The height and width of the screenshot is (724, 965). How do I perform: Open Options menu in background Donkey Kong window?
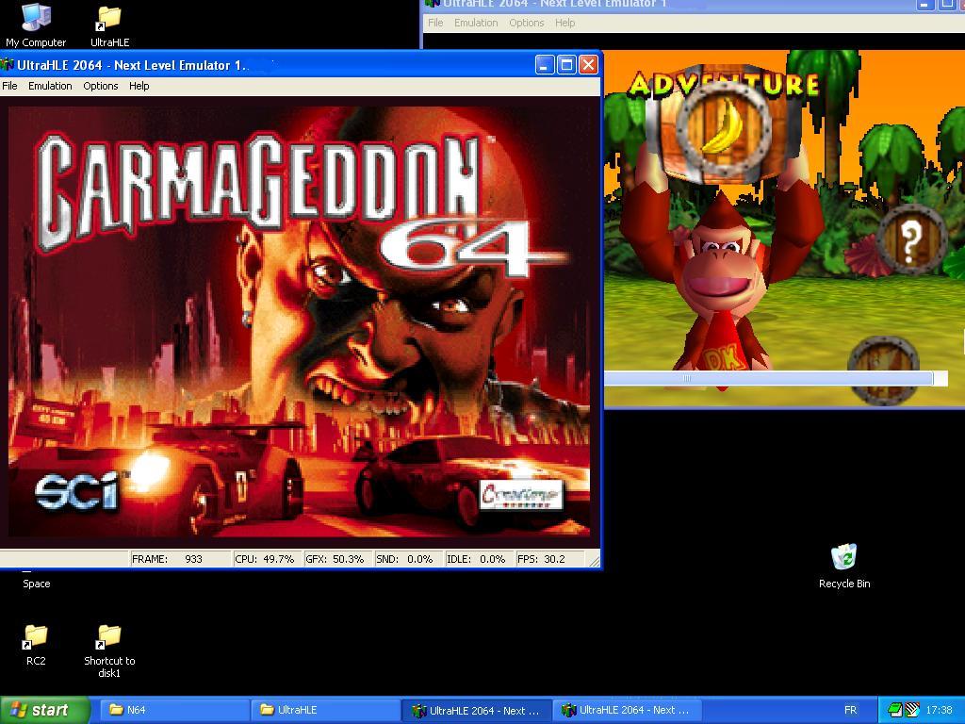(x=526, y=23)
